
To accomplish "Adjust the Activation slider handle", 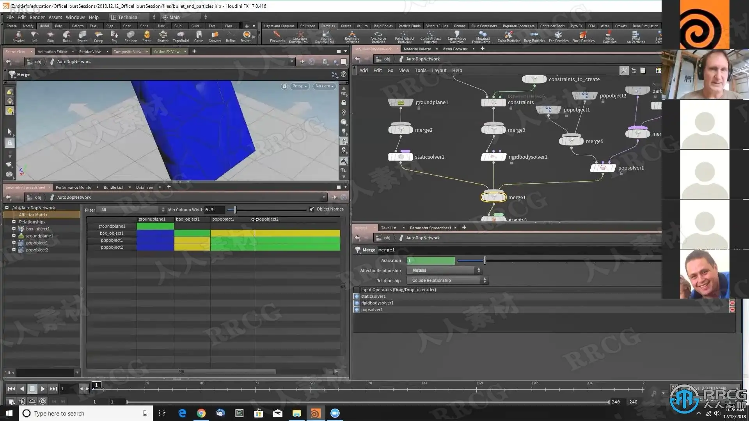I will [485, 260].
